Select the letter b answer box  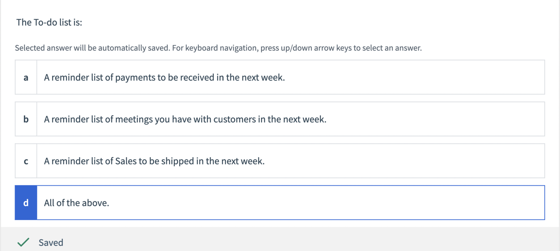[x=26, y=119]
